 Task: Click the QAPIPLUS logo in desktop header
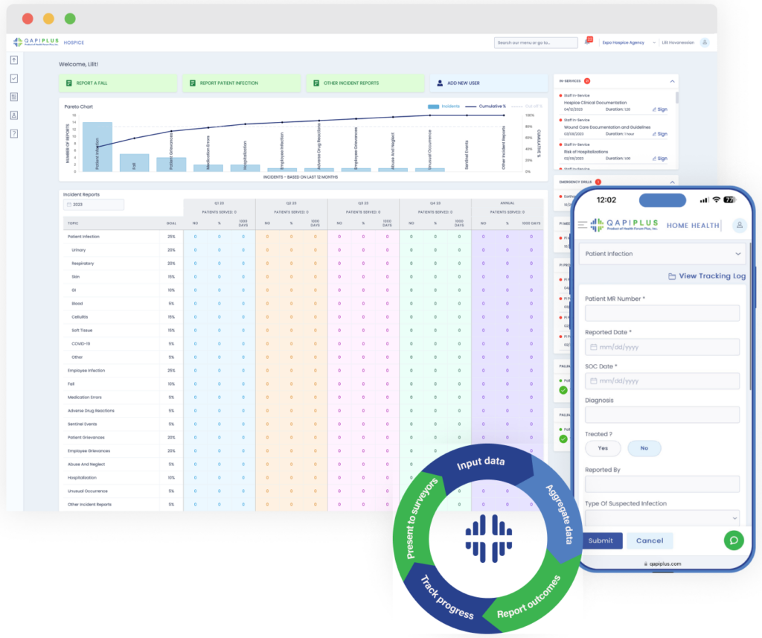click(36, 42)
